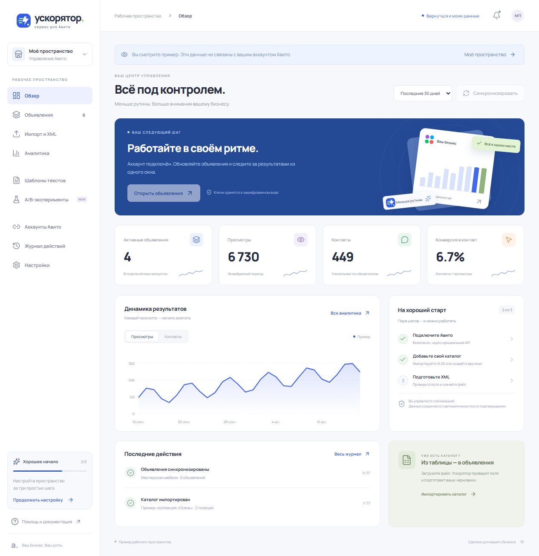Screen dimensions: 539x556
Task: Click the Хорошее начало progress bar
Action: 50,471
